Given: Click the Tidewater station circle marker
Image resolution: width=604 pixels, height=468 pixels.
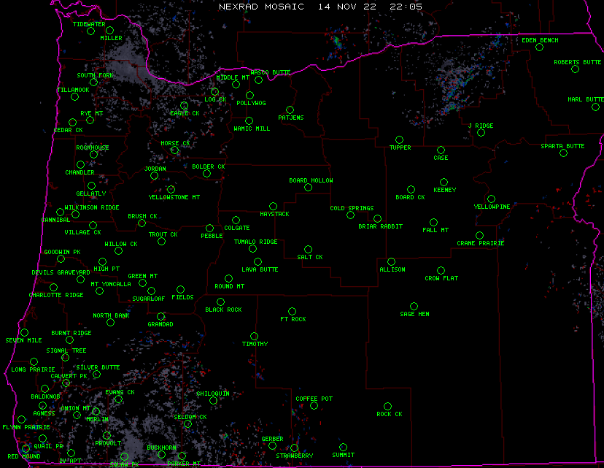Looking at the screenshot, I should 90,31.
